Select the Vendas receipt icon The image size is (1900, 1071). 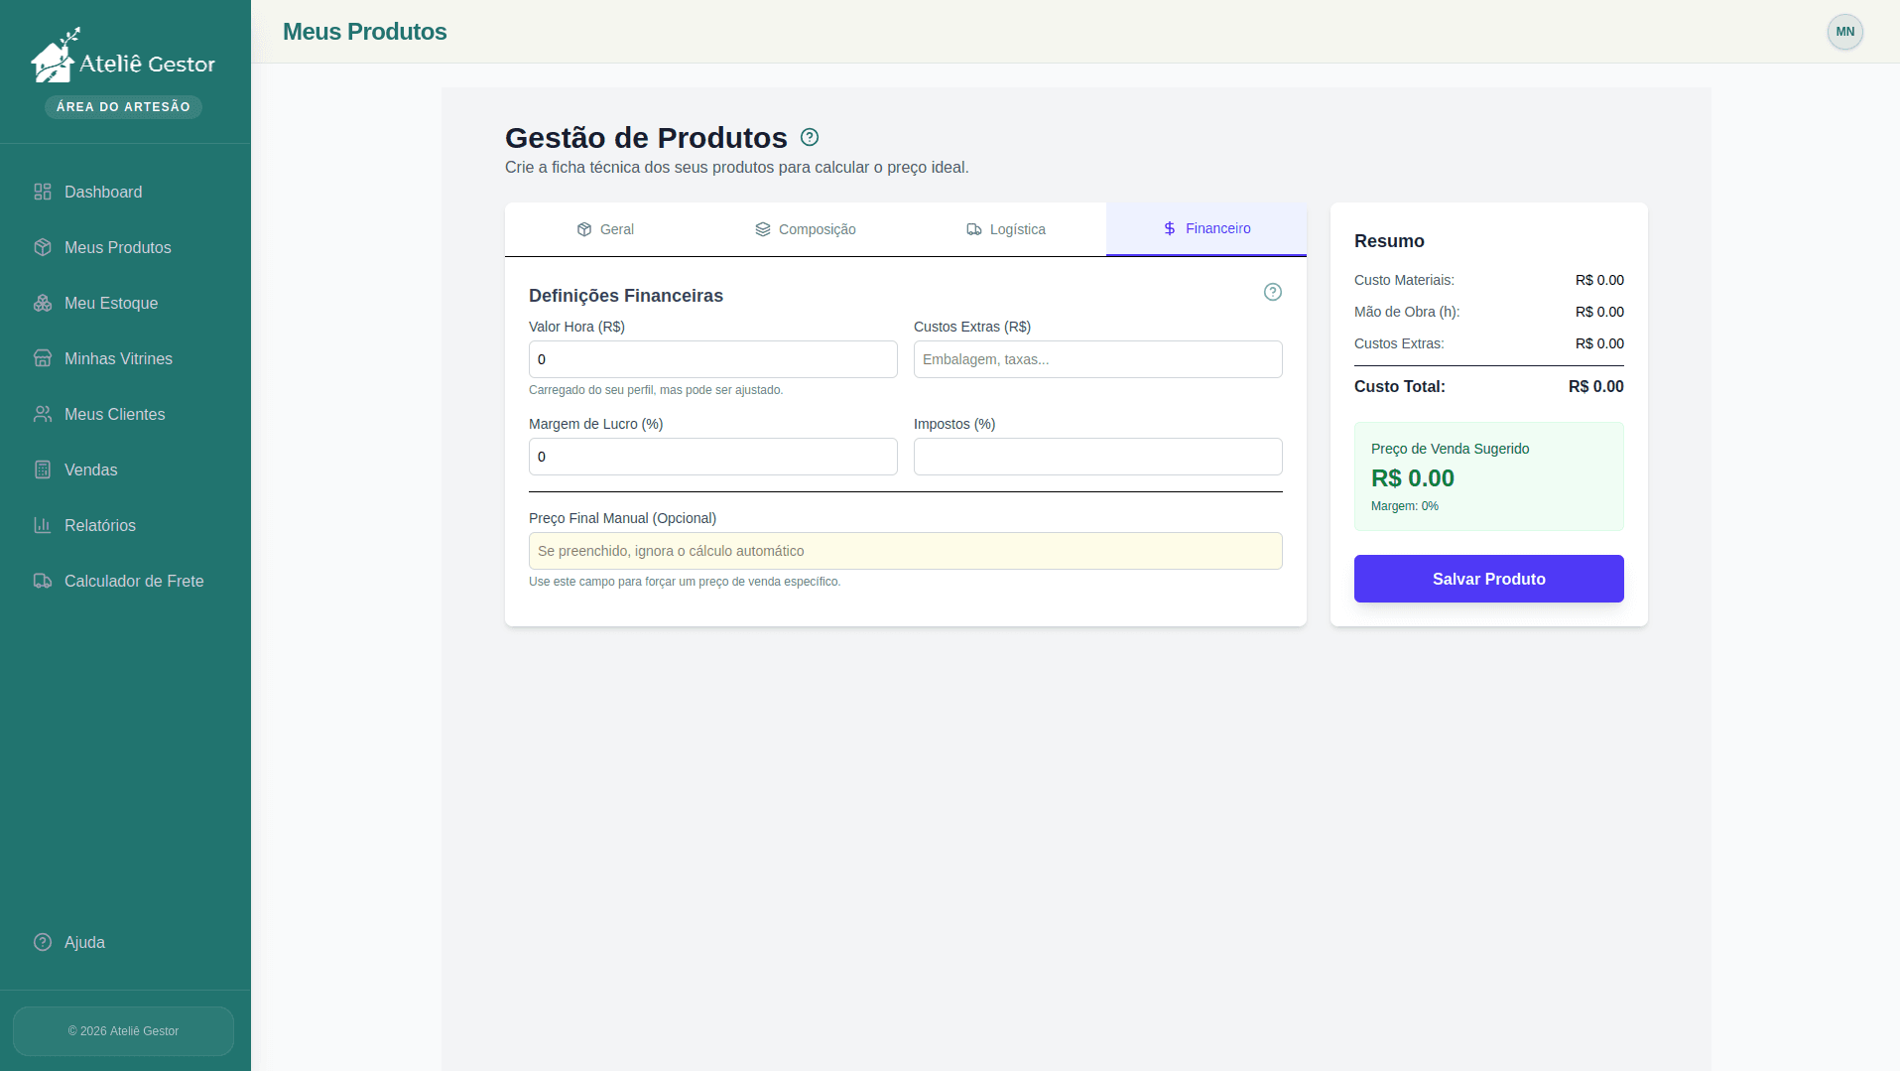pyautogui.click(x=43, y=469)
